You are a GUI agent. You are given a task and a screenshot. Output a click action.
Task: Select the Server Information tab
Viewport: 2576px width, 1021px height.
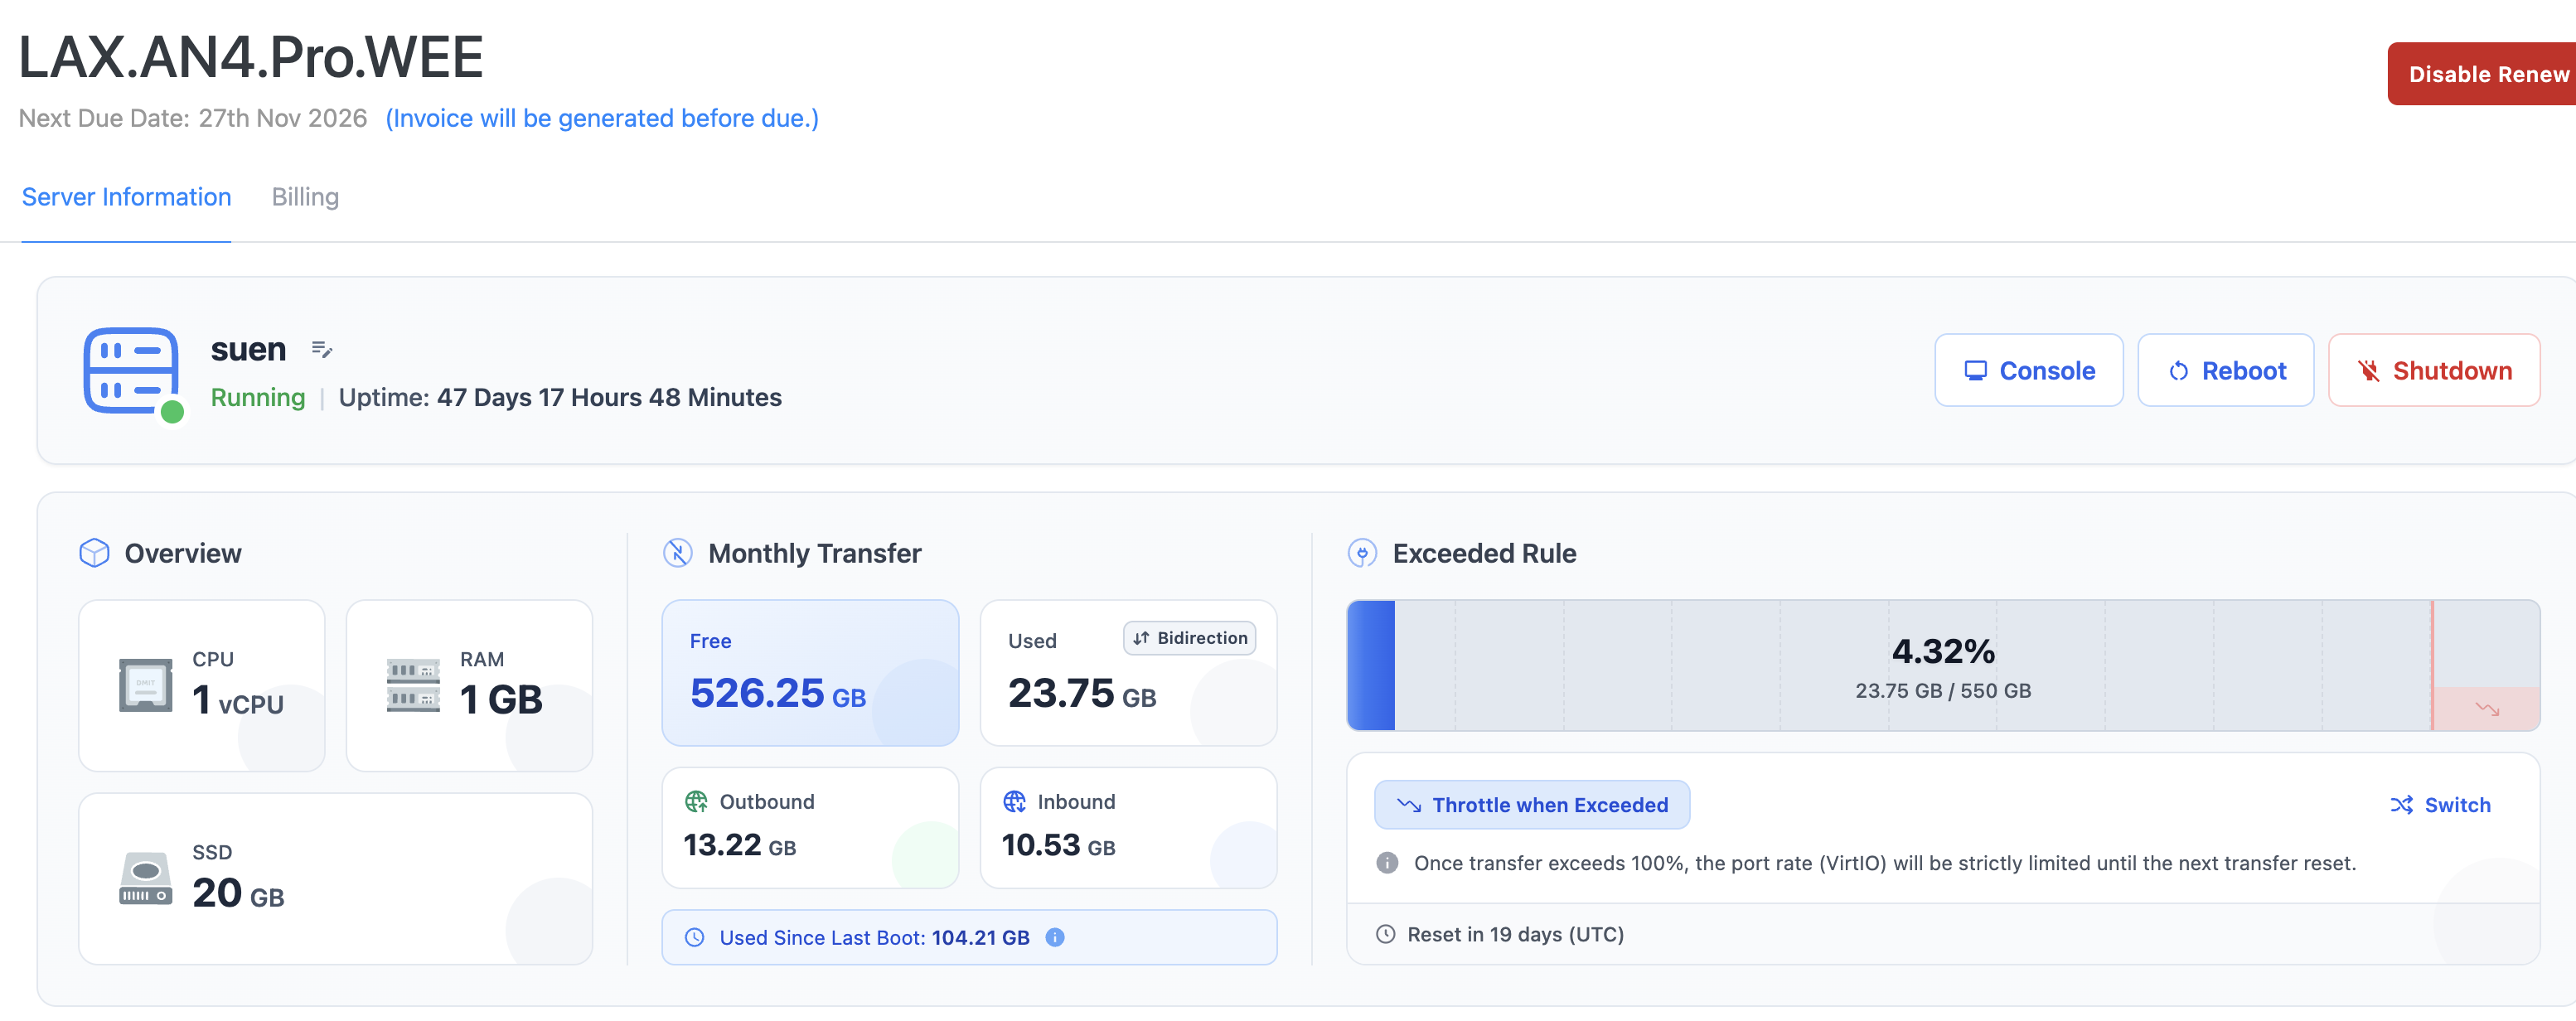[126, 197]
